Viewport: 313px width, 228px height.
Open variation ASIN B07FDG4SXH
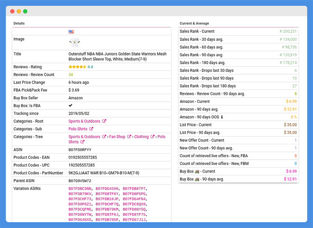[107, 189]
